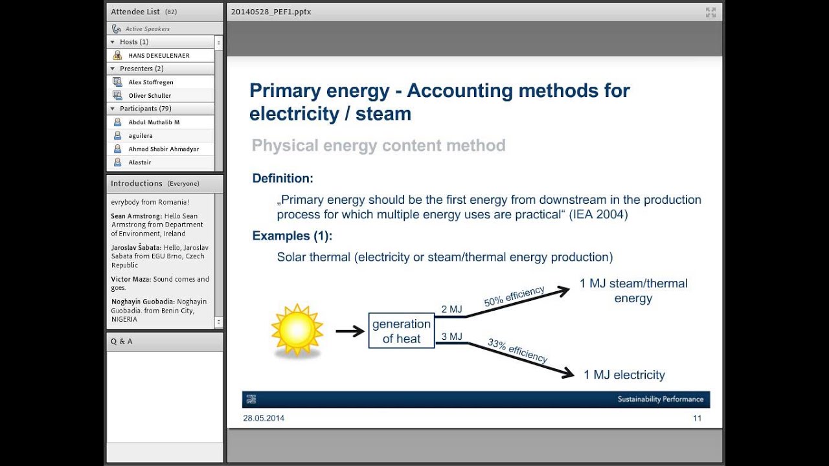Click Jaroslav Šabata's chat message
This screenshot has width=829, height=466.
(x=159, y=256)
